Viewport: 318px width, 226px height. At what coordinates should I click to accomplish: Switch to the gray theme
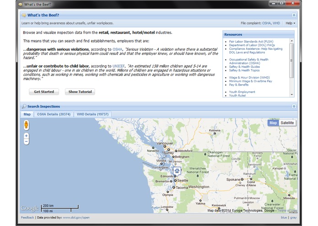[293, 217]
